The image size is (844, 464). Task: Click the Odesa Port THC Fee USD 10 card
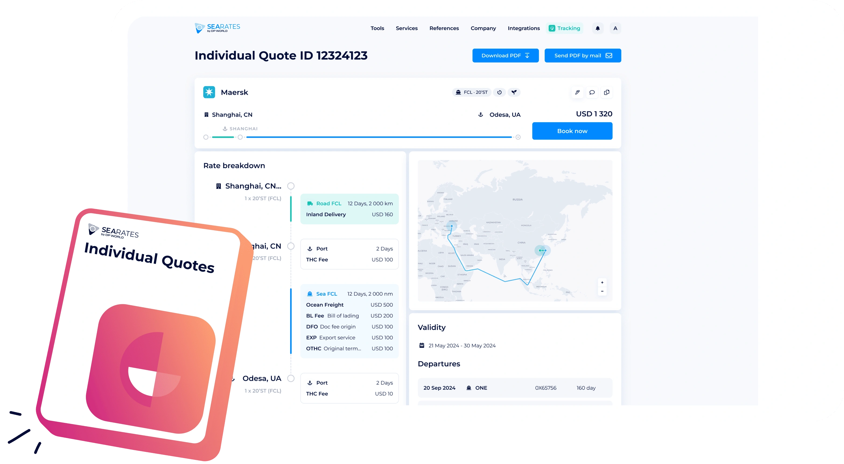(x=349, y=388)
